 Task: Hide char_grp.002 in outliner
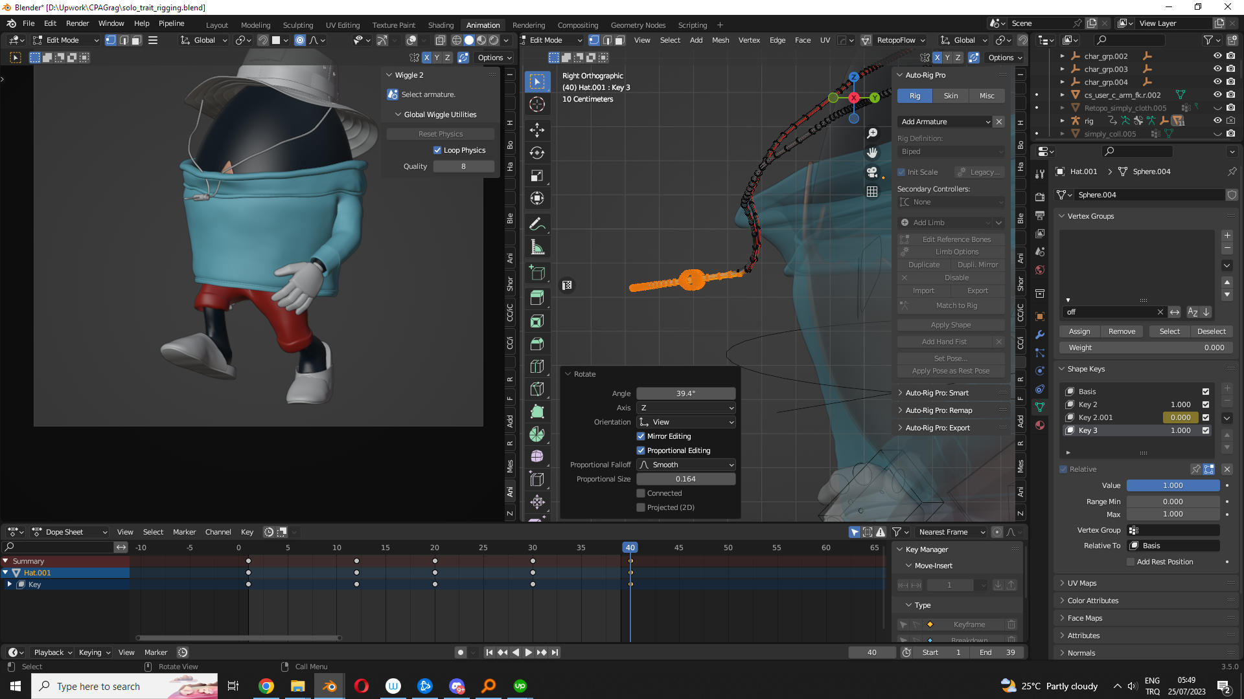point(1217,56)
